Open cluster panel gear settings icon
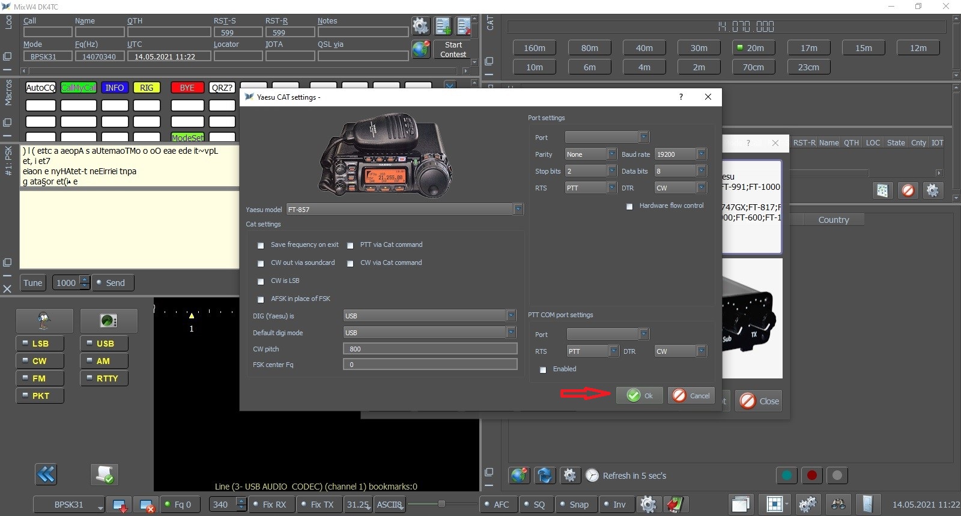This screenshot has height=516, width=961. [x=933, y=190]
